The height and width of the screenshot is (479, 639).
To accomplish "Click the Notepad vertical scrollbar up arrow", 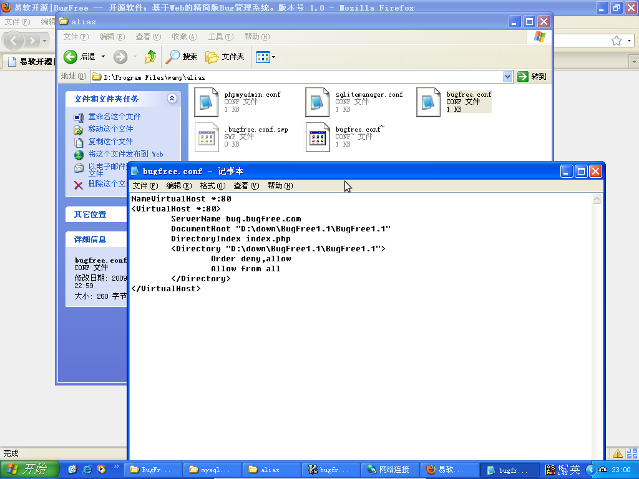I will click(x=597, y=199).
